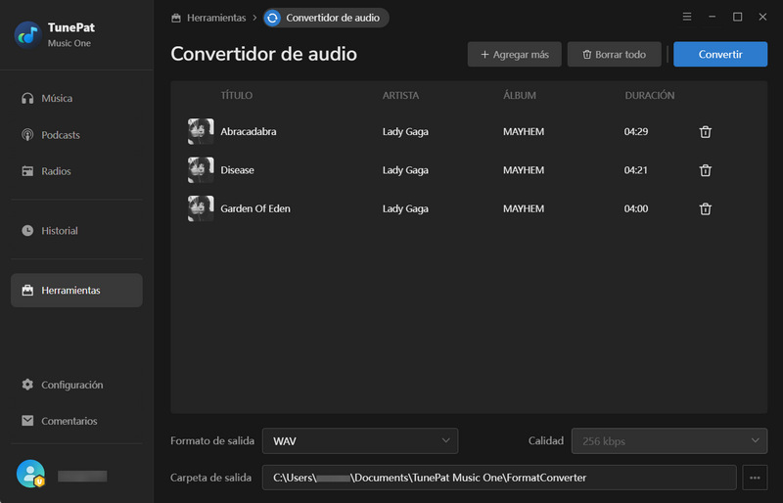Click duration 04:21
The height and width of the screenshot is (503, 783).
[x=635, y=170]
